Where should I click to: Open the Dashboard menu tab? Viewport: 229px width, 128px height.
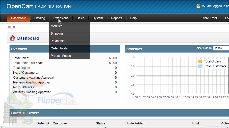[x=19, y=18]
